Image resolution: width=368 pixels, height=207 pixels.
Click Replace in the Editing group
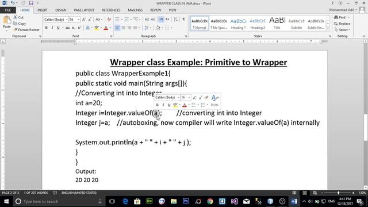pyautogui.click(x=342, y=24)
